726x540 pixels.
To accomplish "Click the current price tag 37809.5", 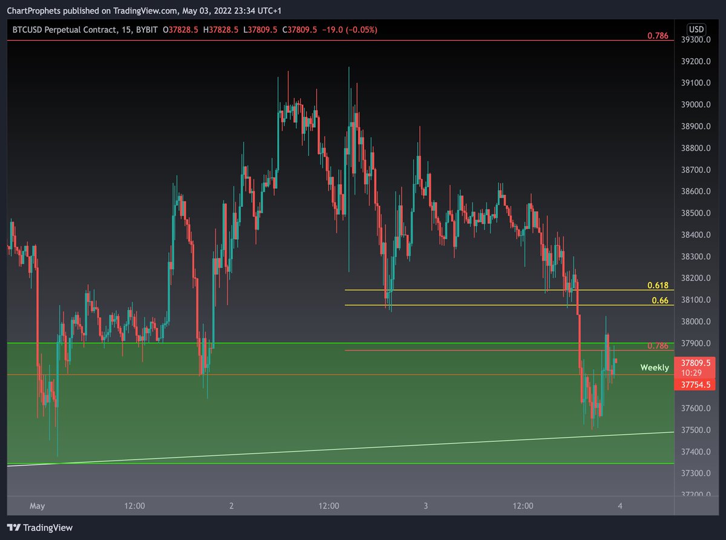I will [695, 364].
